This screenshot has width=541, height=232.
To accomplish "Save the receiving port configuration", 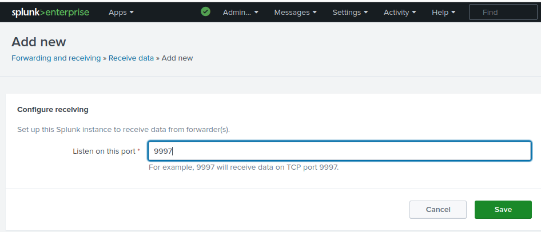I will click(503, 210).
